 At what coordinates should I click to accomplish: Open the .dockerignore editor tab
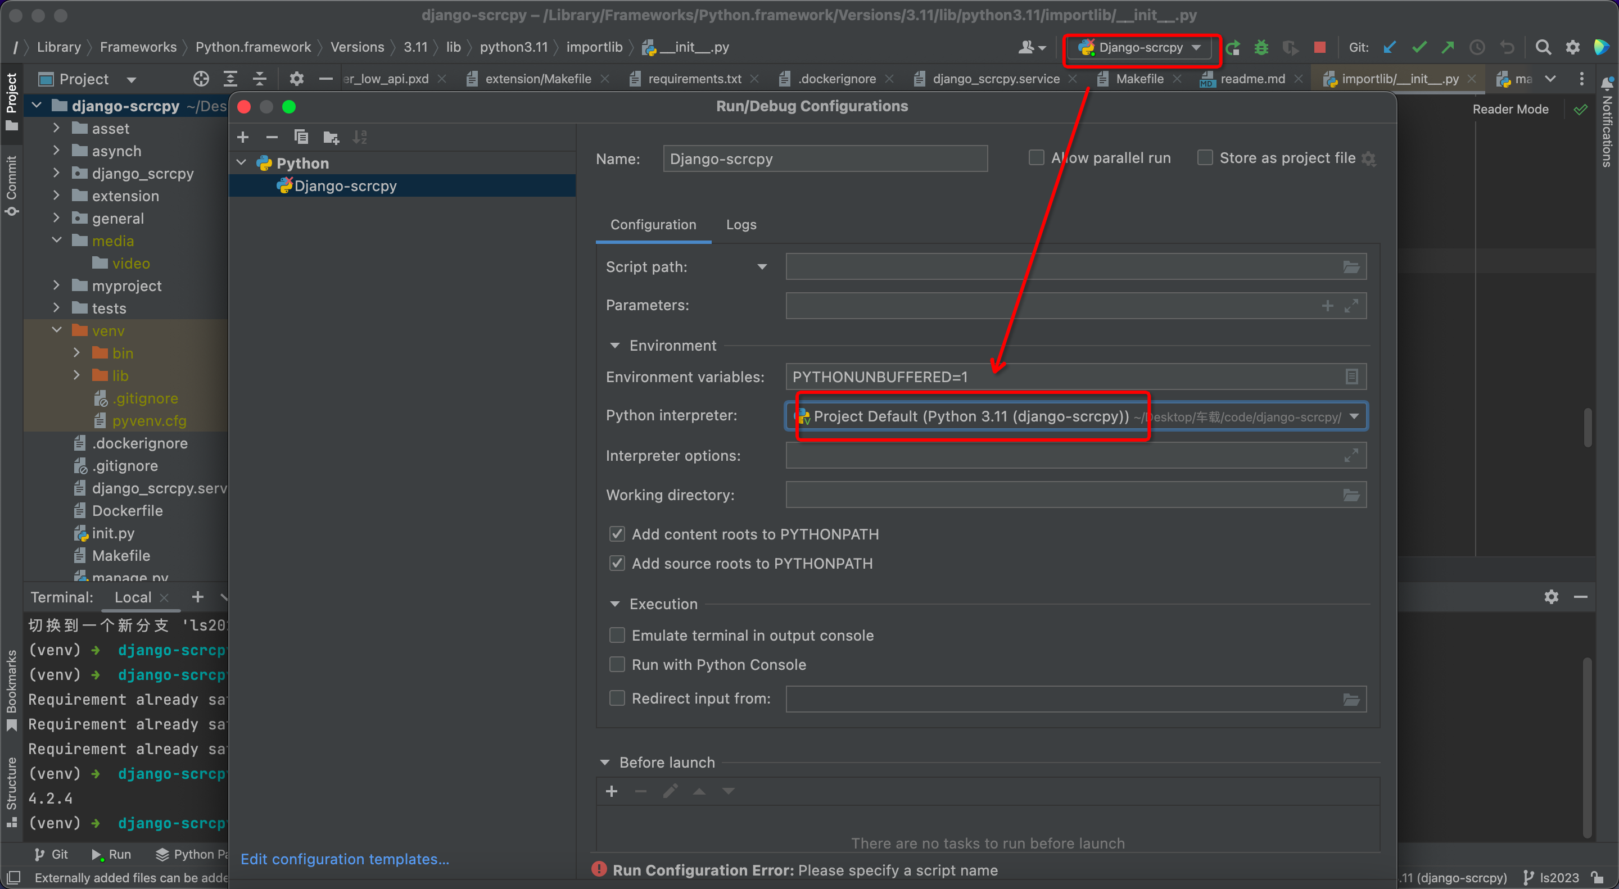tap(836, 79)
